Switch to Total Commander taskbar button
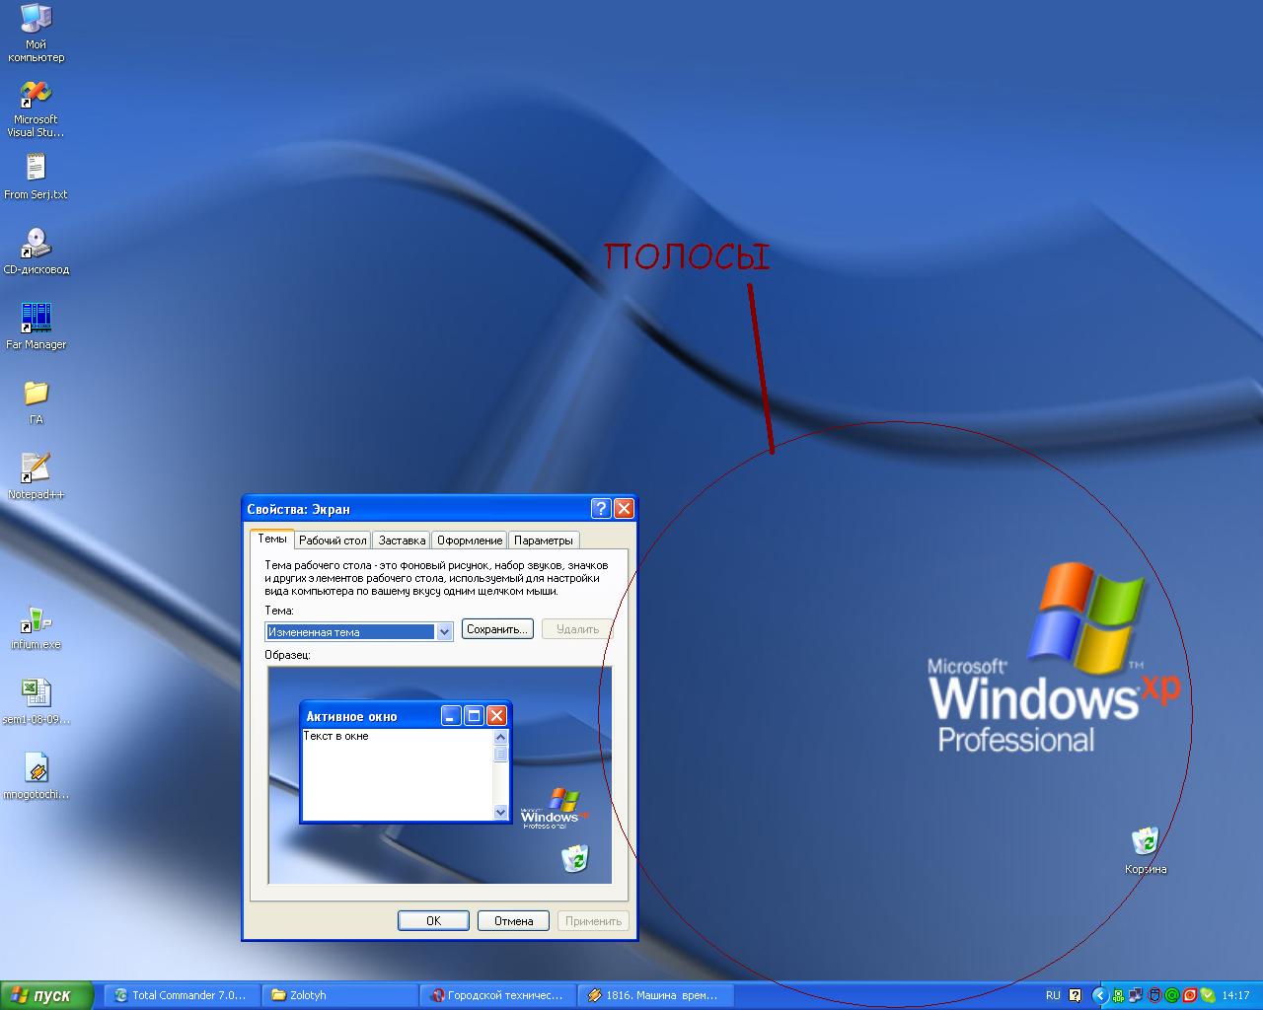 (x=183, y=995)
